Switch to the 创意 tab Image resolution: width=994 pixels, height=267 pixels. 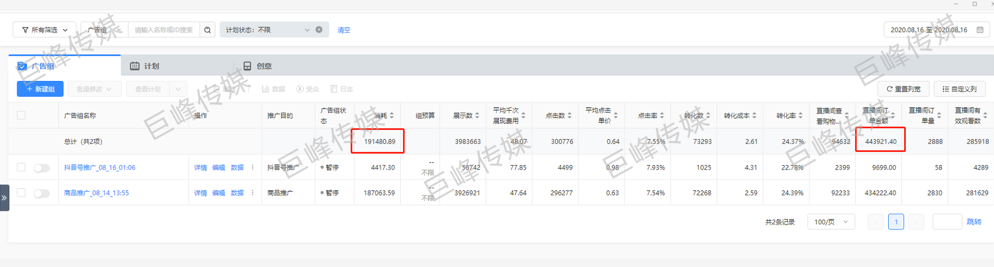click(258, 66)
